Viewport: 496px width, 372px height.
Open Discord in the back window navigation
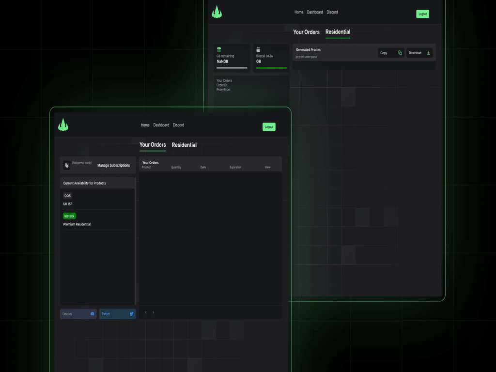pyautogui.click(x=332, y=12)
